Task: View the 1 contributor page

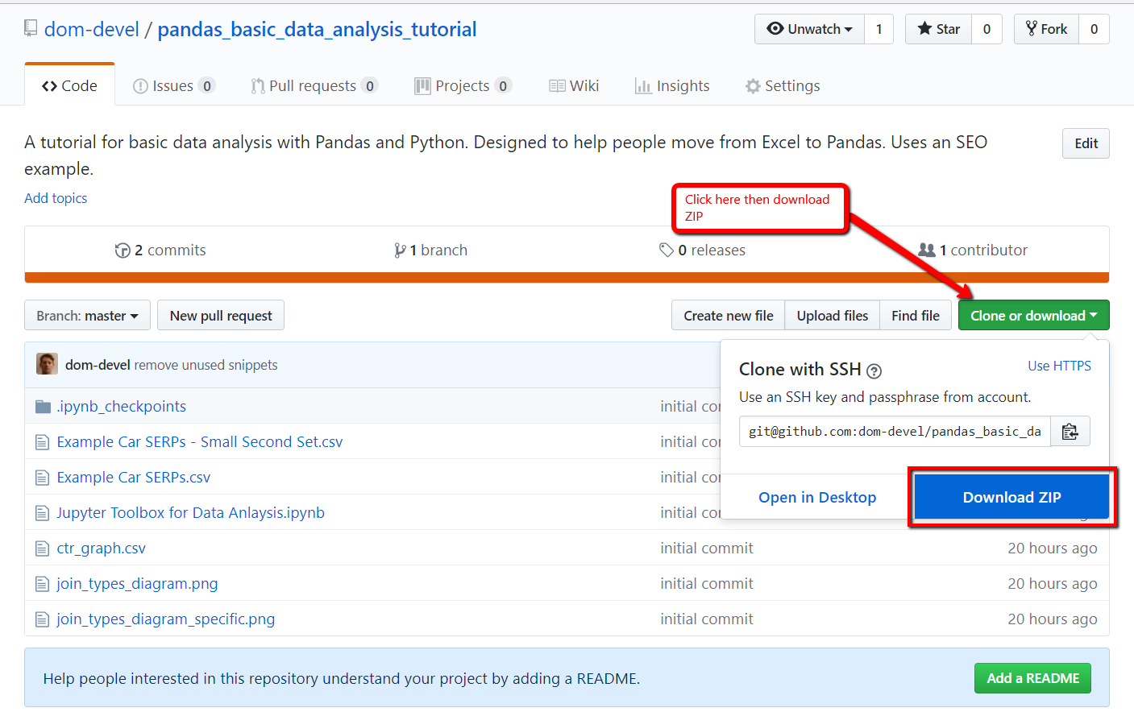Action: [973, 250]
